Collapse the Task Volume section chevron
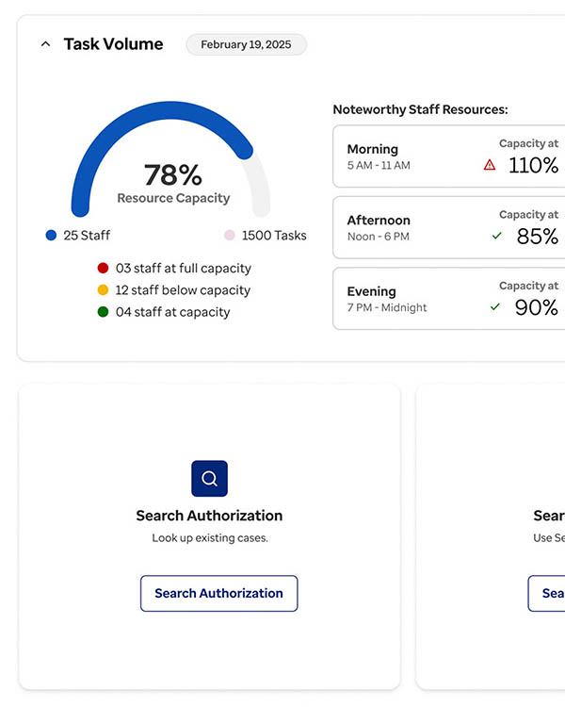Viewport: 565px width, 707px height. click(x=45, y=44)
